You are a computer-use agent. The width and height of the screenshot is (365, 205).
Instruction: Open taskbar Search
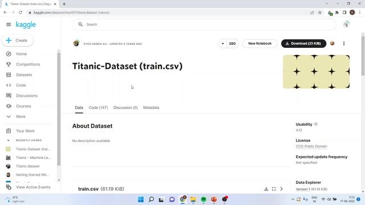[151, 199]
